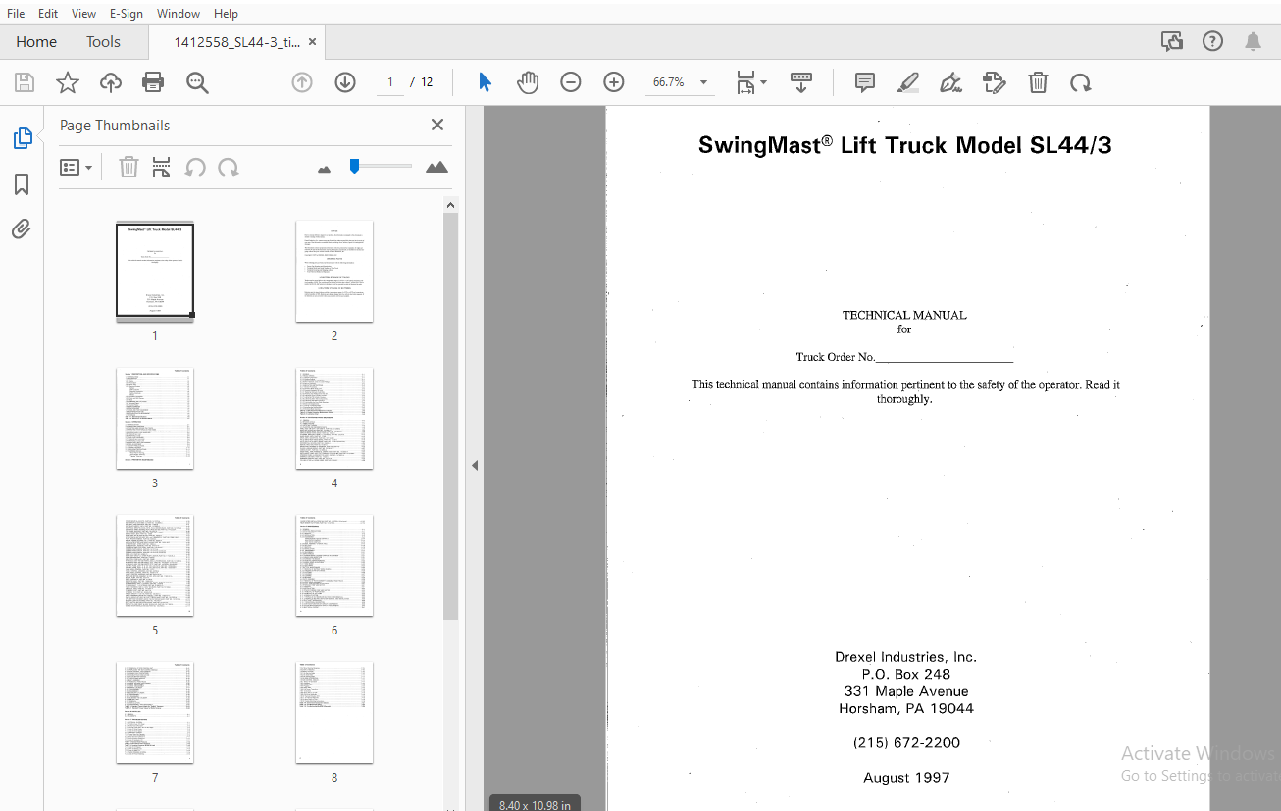
Task: Select page 6 thumbnail
Action: [x=334, y=565]
